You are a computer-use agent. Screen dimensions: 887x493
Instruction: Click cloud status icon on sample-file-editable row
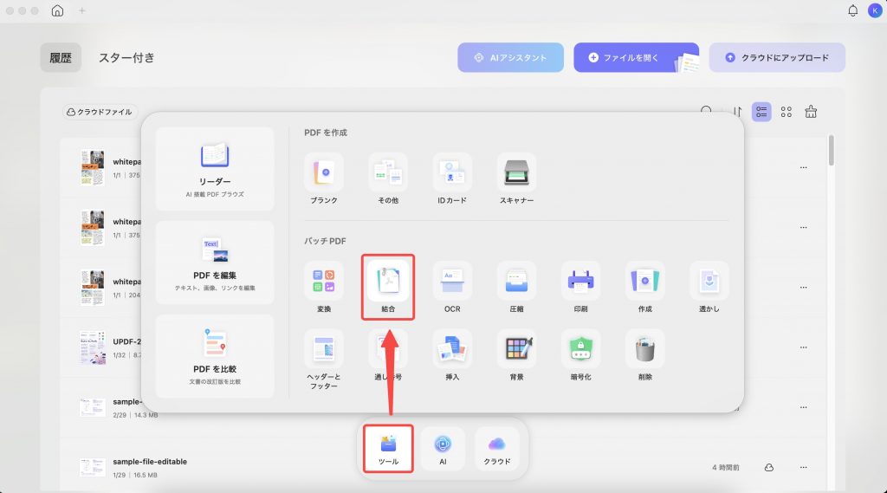coord(769,468)
